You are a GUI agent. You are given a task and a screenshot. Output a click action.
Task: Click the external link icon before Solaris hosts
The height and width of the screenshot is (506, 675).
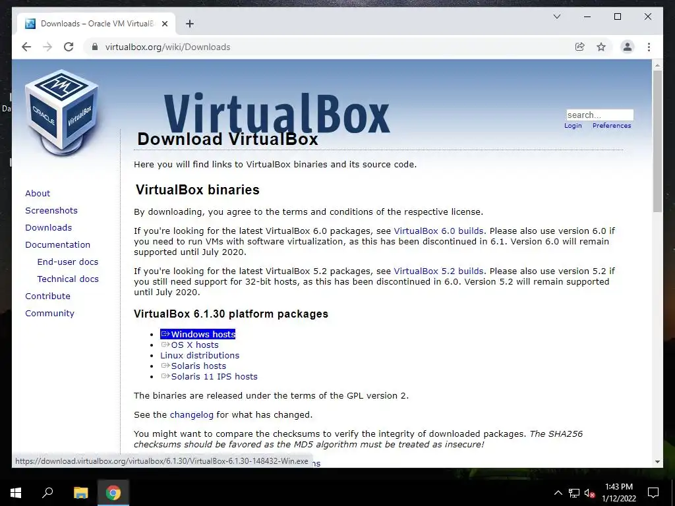click(165, 366)
